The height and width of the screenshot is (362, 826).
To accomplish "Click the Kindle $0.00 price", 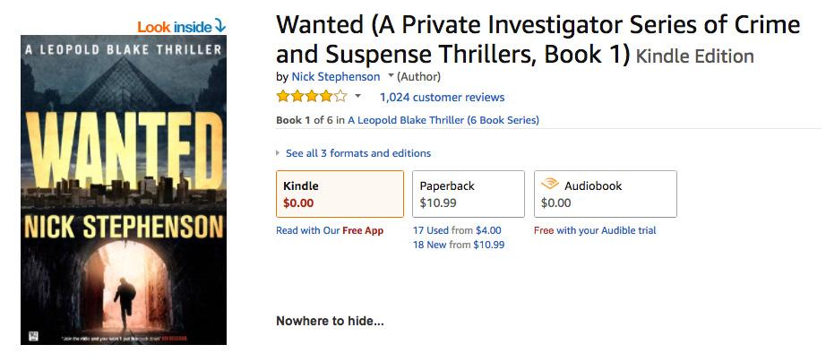I will (x=298, y=203).
